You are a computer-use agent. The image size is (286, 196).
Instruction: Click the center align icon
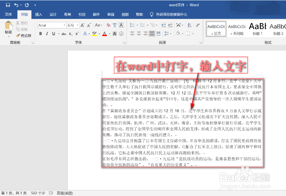[x=139, y=34]
